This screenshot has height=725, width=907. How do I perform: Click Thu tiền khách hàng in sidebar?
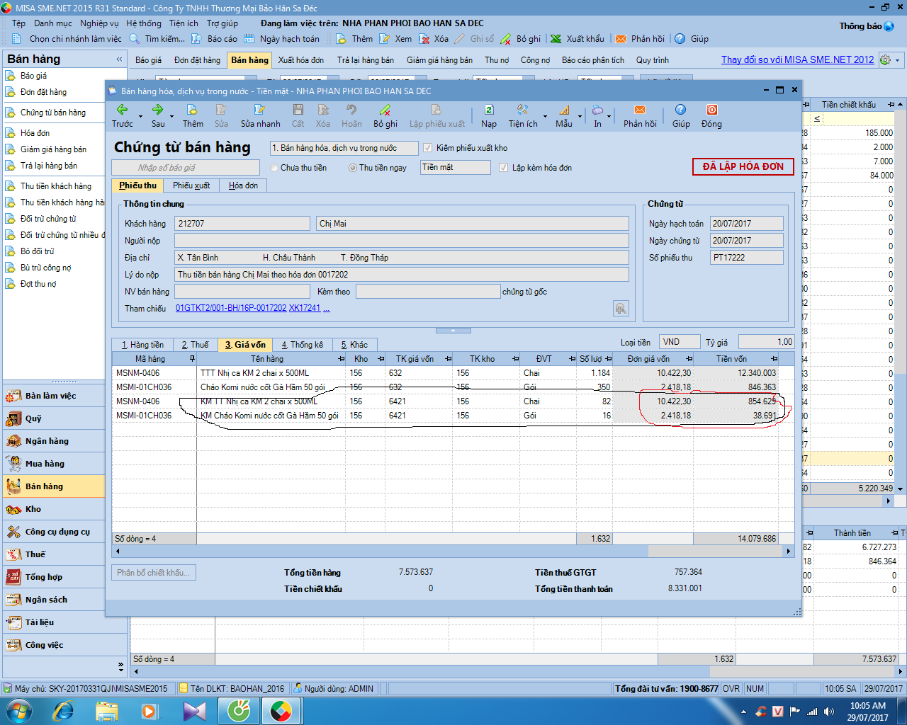pyautogui.click(x=56, y=186)
